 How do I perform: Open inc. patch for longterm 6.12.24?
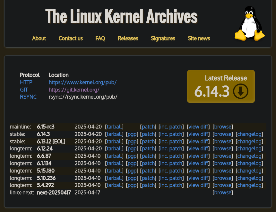[x=171, y=148]
